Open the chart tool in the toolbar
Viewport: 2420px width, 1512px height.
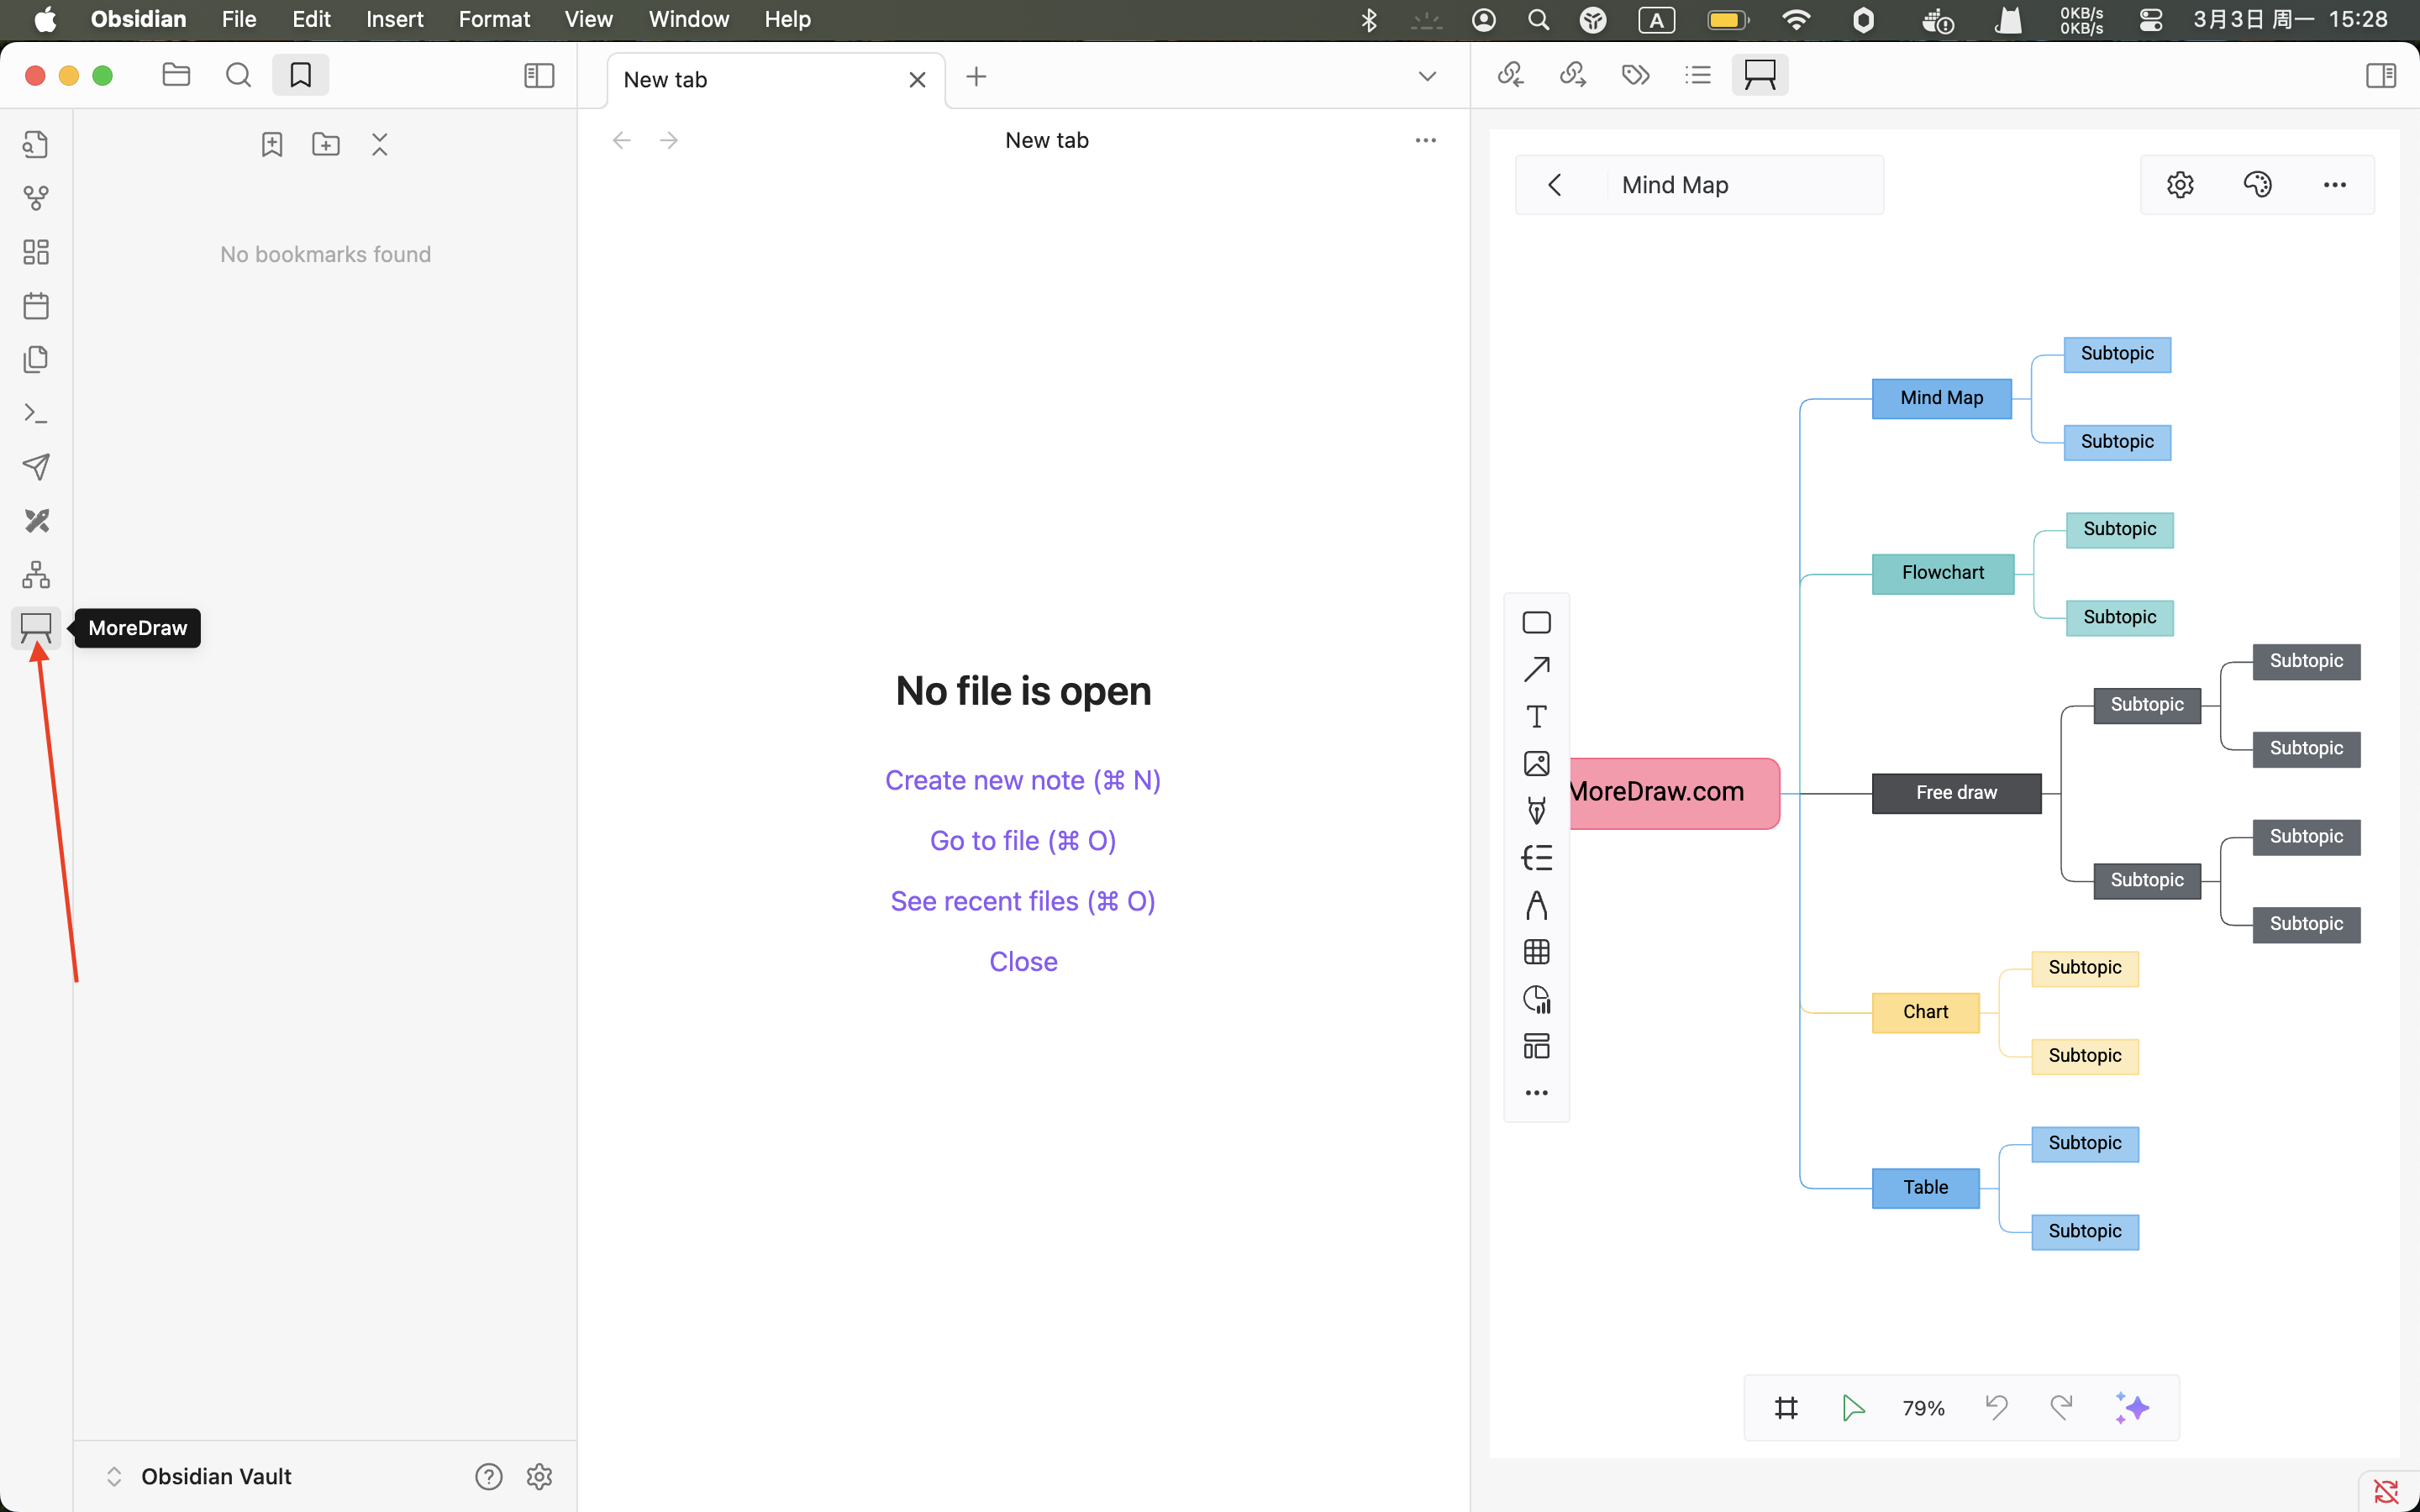pos(1536,999)
